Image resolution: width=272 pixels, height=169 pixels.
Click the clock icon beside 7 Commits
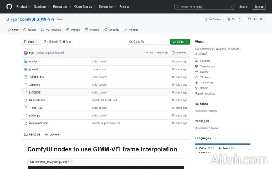[x=173, y=53]
